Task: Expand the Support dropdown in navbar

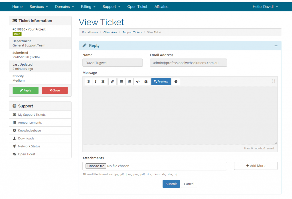Action: [111, 7]
